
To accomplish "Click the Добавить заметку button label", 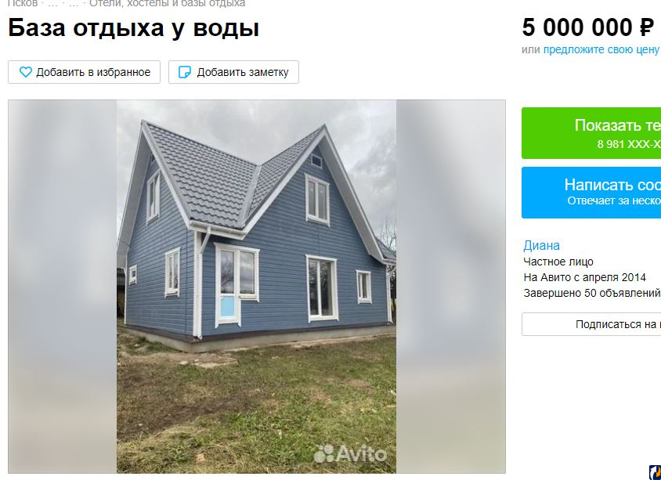I will (243, 72).
